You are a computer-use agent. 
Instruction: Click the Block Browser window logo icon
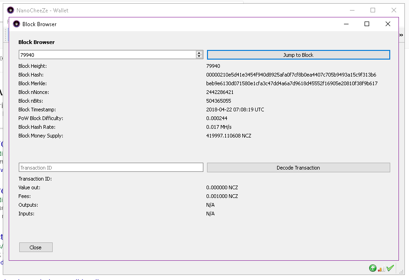tap(16, 24)
